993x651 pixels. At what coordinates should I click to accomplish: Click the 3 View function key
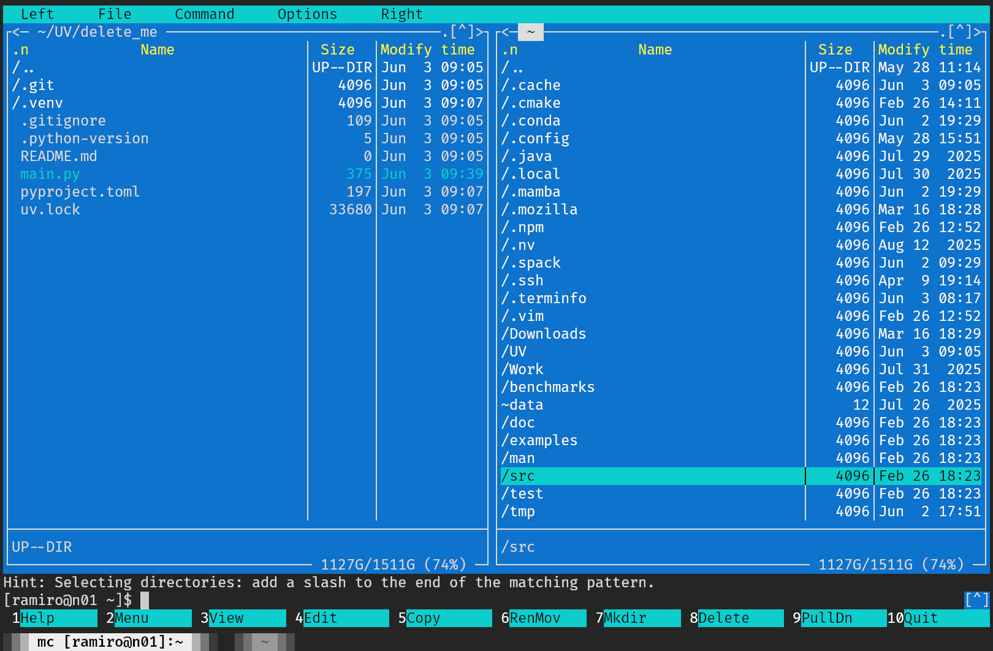[243, 618]
